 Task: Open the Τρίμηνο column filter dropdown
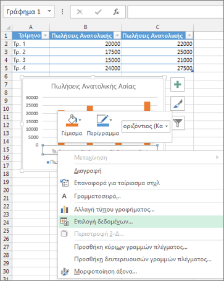point(45,35)
